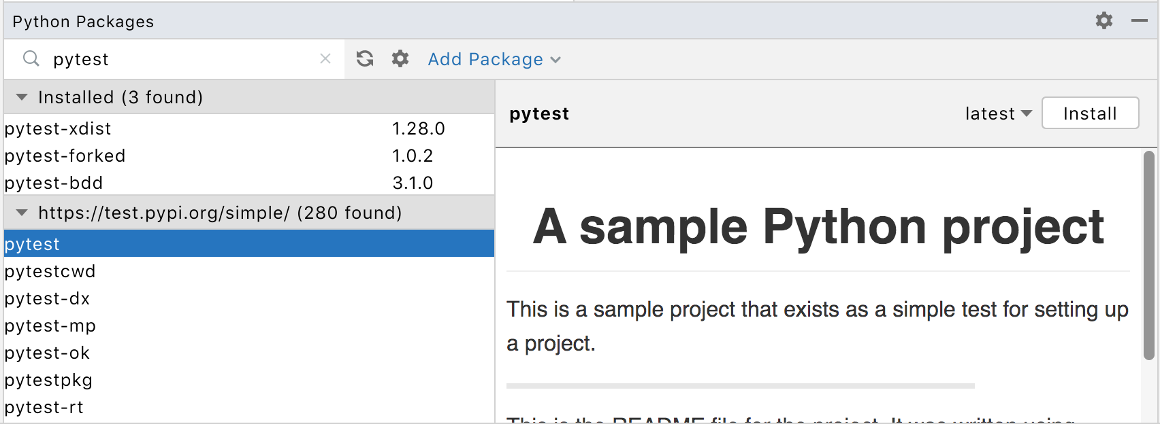Click the reload packages refresh icon
Image resolution: width=1160 pixels, height=424 pixels.
[x=365, y=59]
